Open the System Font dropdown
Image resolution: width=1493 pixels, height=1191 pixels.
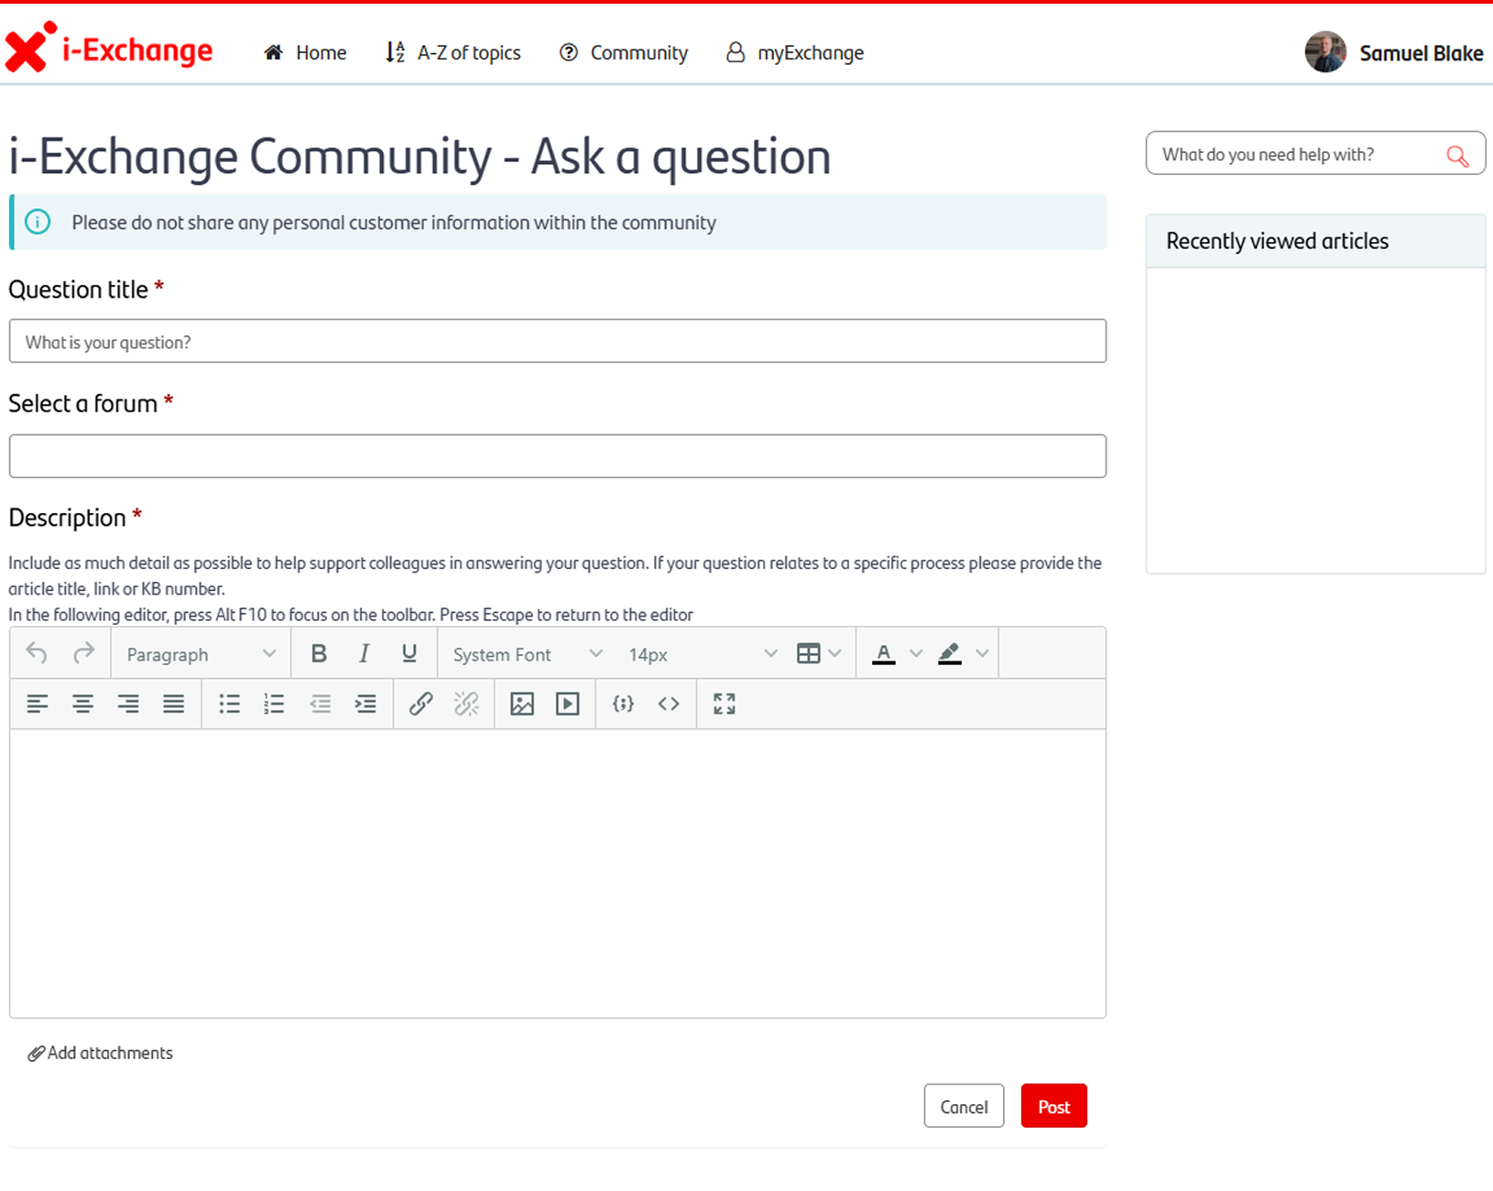(x=528, y=654)
